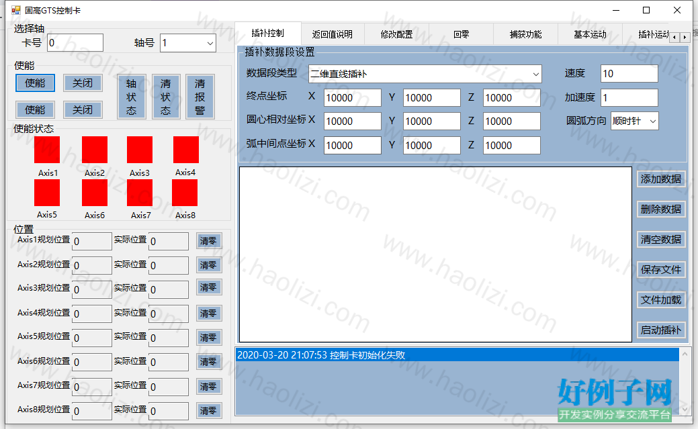Click the log list scrollbar down arrow
The width and height of the screenshot is (698, 429).
(685, 410)
